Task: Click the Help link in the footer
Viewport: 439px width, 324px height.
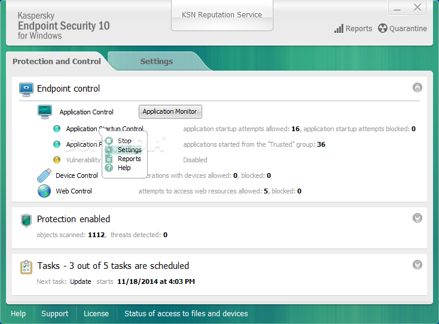Action: click(x=18, y=313)
